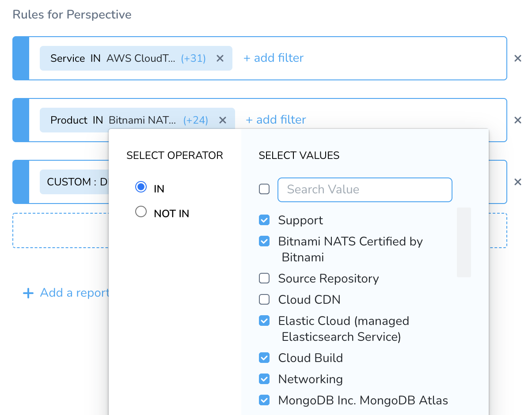Click the Add a report link
Viewport: 532px width, 415px height.
coord(74,293)
